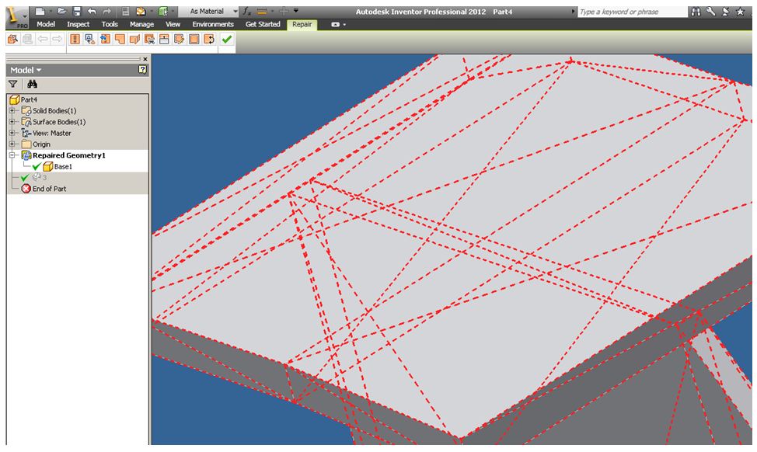Finish Repair with the green checkmark
757x452 pixels.
click(x=227, y=39)
